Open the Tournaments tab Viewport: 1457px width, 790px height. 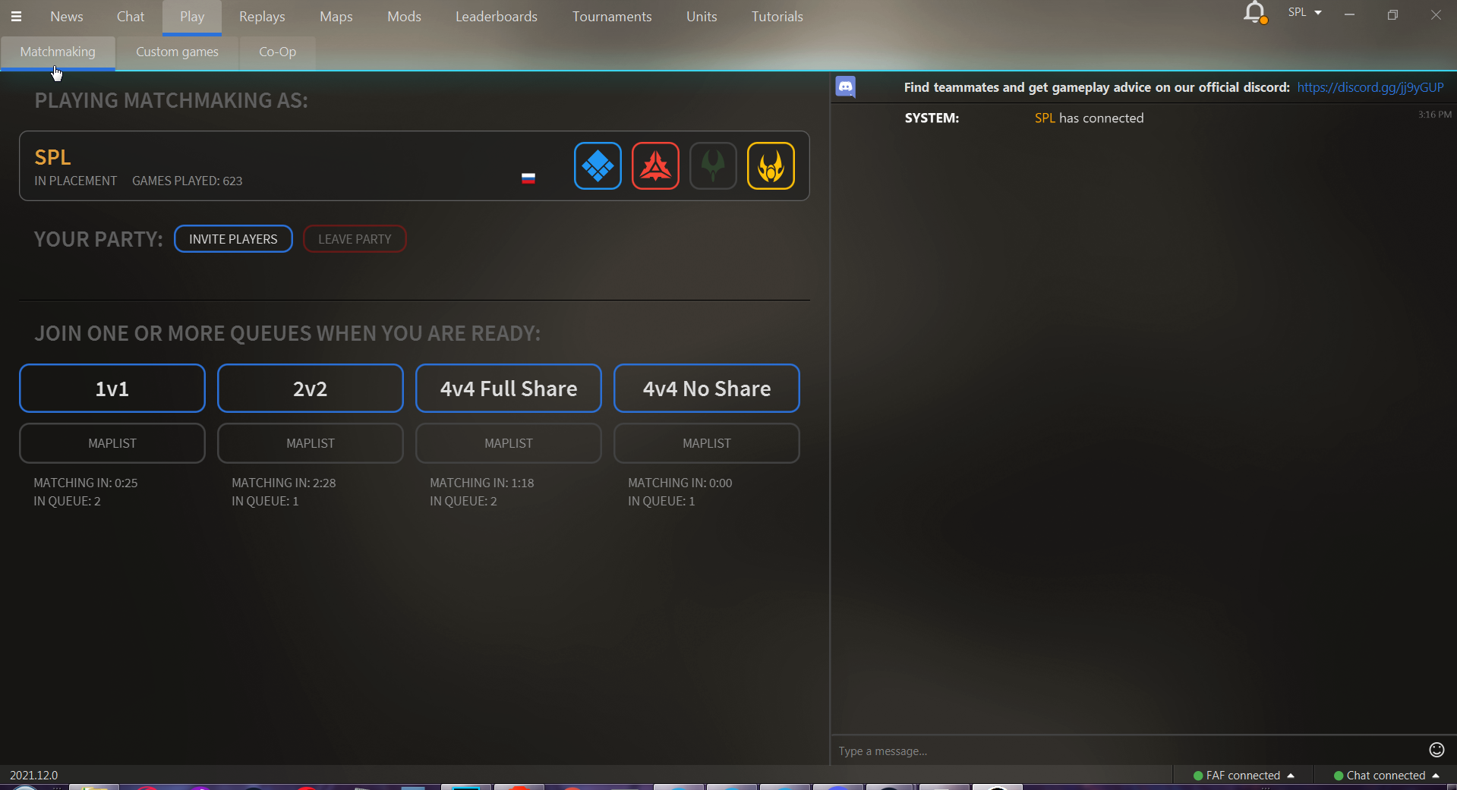(x=612, y=17)
